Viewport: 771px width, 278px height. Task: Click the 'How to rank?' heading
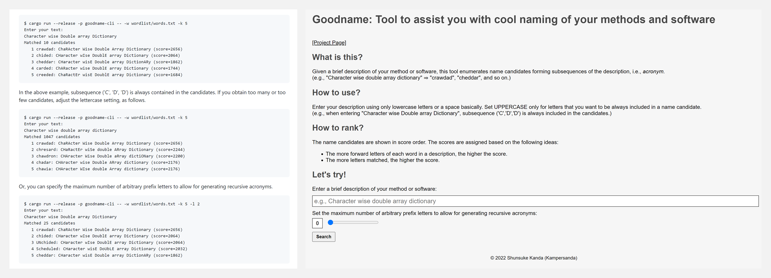(338, 128)
